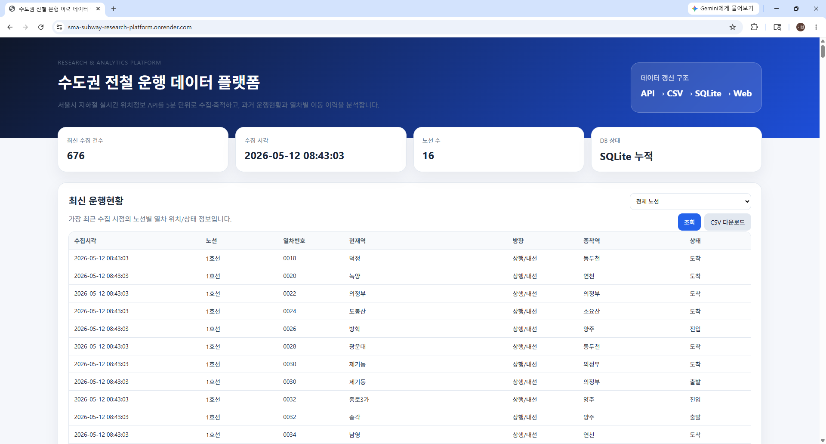Click the 현재역 column header
Screen dimensions: 826x444
click(358, 241)
